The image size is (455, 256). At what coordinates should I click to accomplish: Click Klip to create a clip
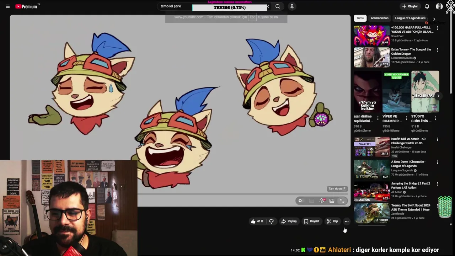click(x=332, y=221)
